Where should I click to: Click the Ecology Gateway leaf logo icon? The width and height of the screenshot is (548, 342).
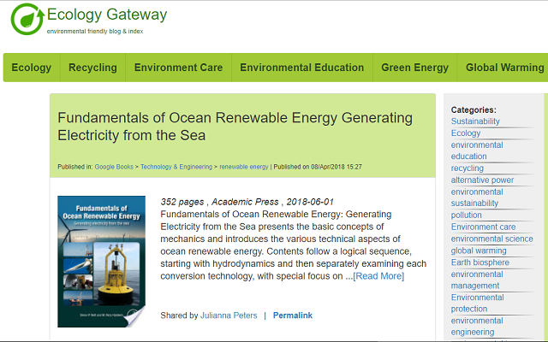click(x=27, y=19)
